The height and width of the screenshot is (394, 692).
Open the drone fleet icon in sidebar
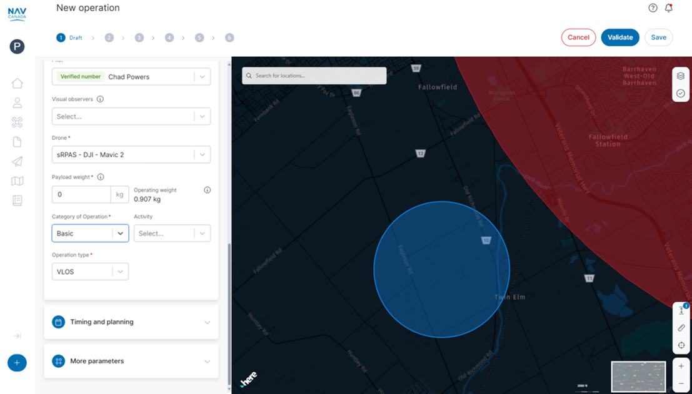pos(17,122)
